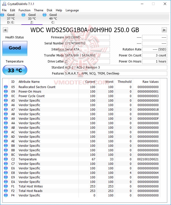This screenshot has width=171, height=205.
Task: Click the 33 °C temperature button
Action: tap(15, 70)
